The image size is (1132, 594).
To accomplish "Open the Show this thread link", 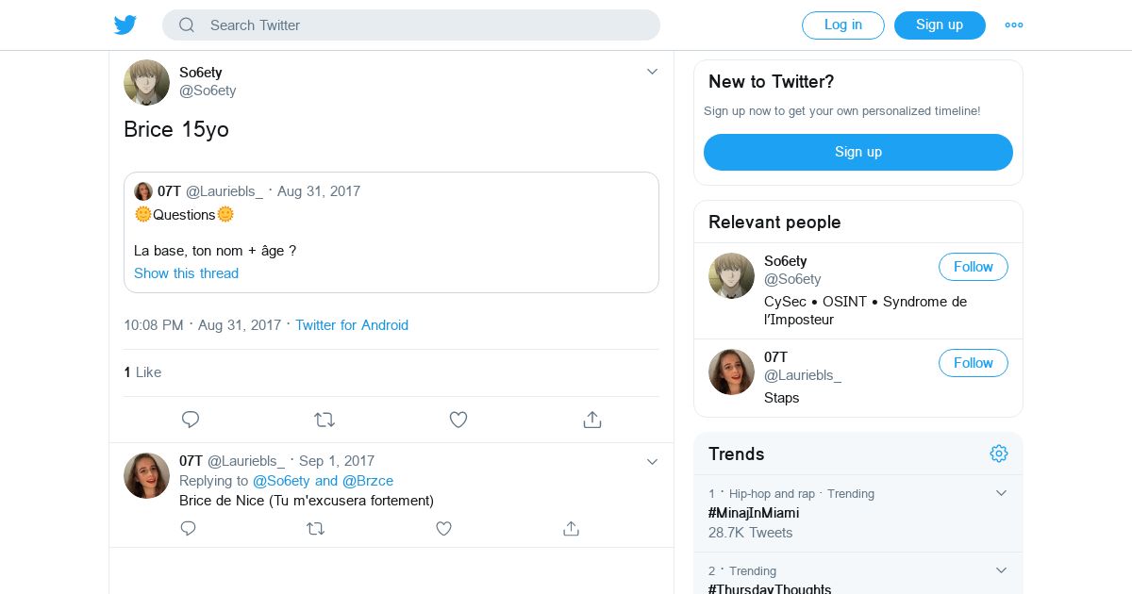I will 186,273.
